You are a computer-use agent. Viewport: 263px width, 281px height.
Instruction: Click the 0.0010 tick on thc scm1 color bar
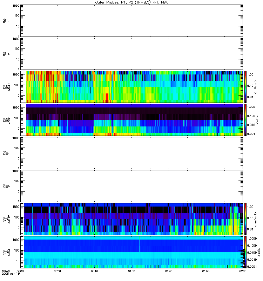[252, 260]
